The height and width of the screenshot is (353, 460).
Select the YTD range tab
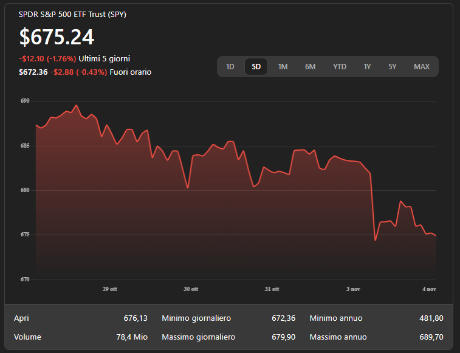tap(340, 67)
